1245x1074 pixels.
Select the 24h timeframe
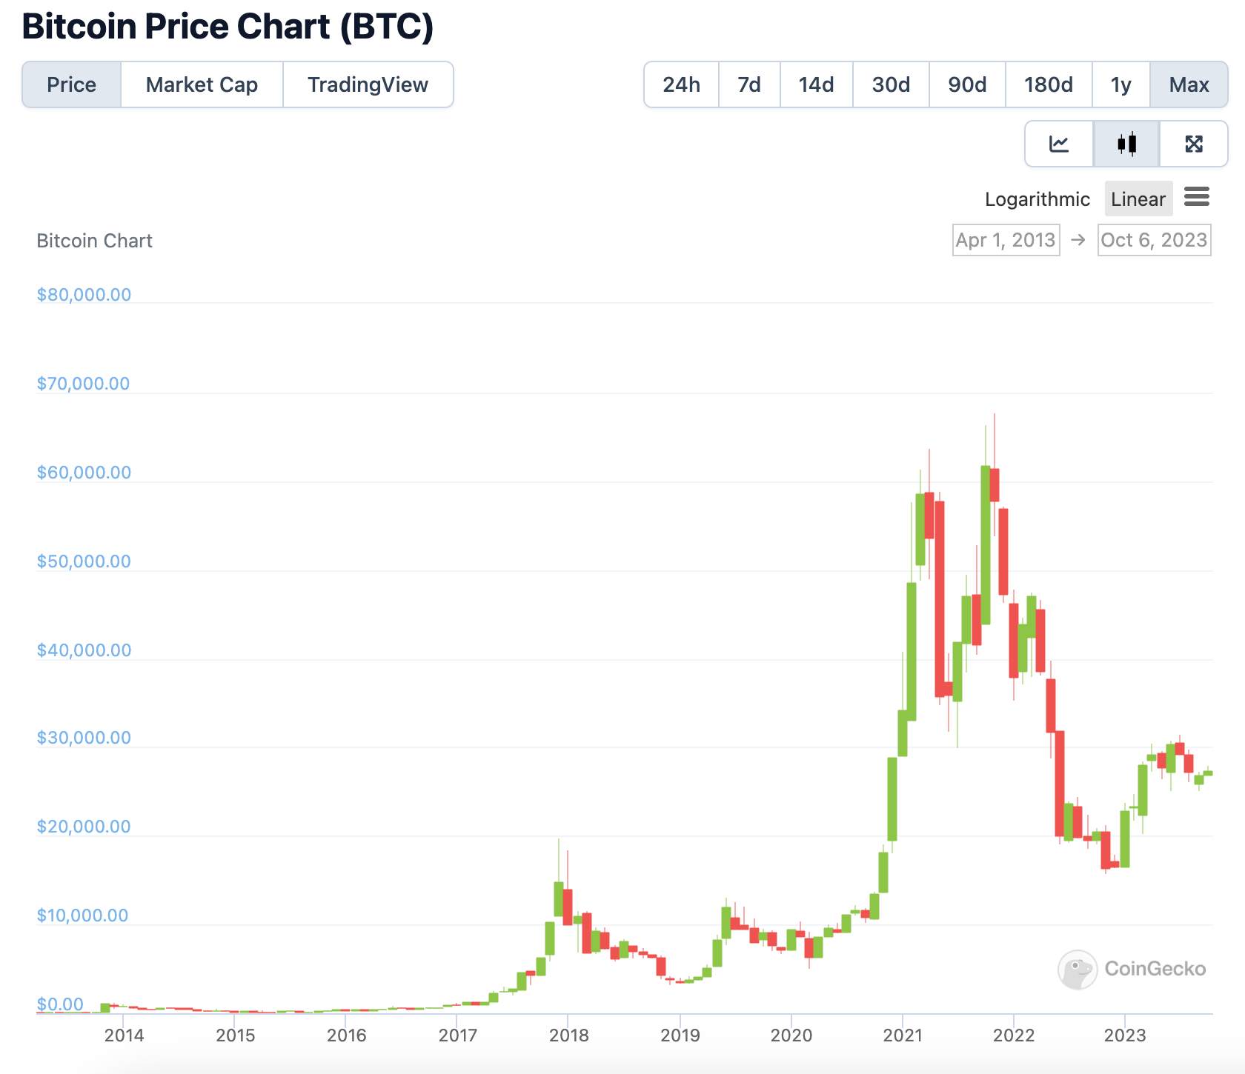[680, 84]
